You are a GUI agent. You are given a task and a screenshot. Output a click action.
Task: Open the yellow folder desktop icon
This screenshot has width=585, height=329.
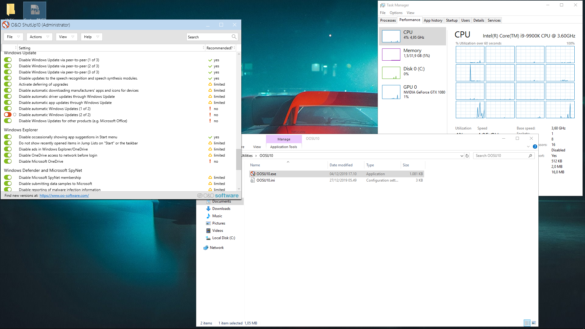coord(11,9)
